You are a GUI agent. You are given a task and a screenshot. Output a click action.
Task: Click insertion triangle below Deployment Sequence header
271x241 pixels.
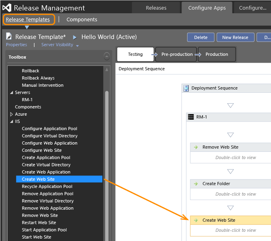(x=230, y=105)
